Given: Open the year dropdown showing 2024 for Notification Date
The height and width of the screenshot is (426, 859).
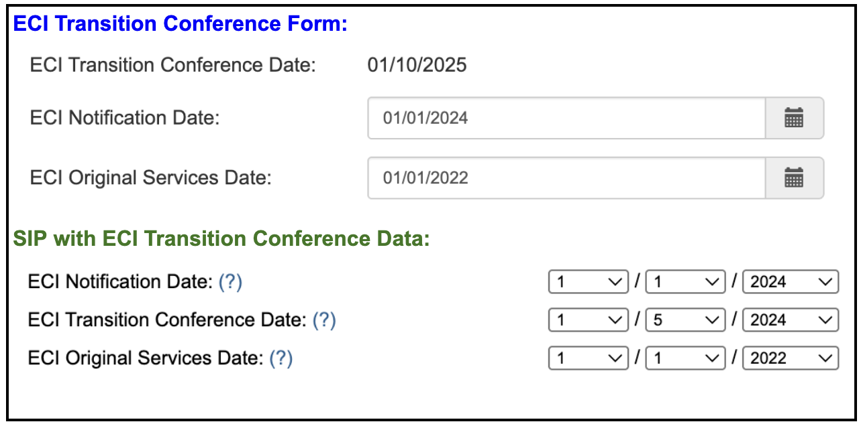Looking at the screenshot, I should pos(790,281).
